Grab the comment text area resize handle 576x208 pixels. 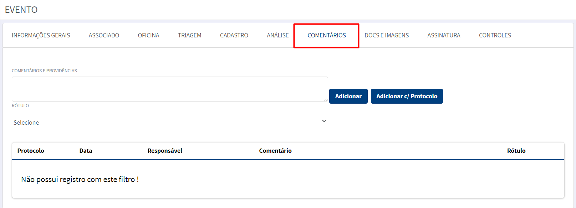[x=326, y=99]
